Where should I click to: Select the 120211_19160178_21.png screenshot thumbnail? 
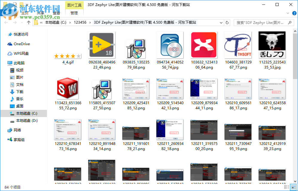pos(136,133)
